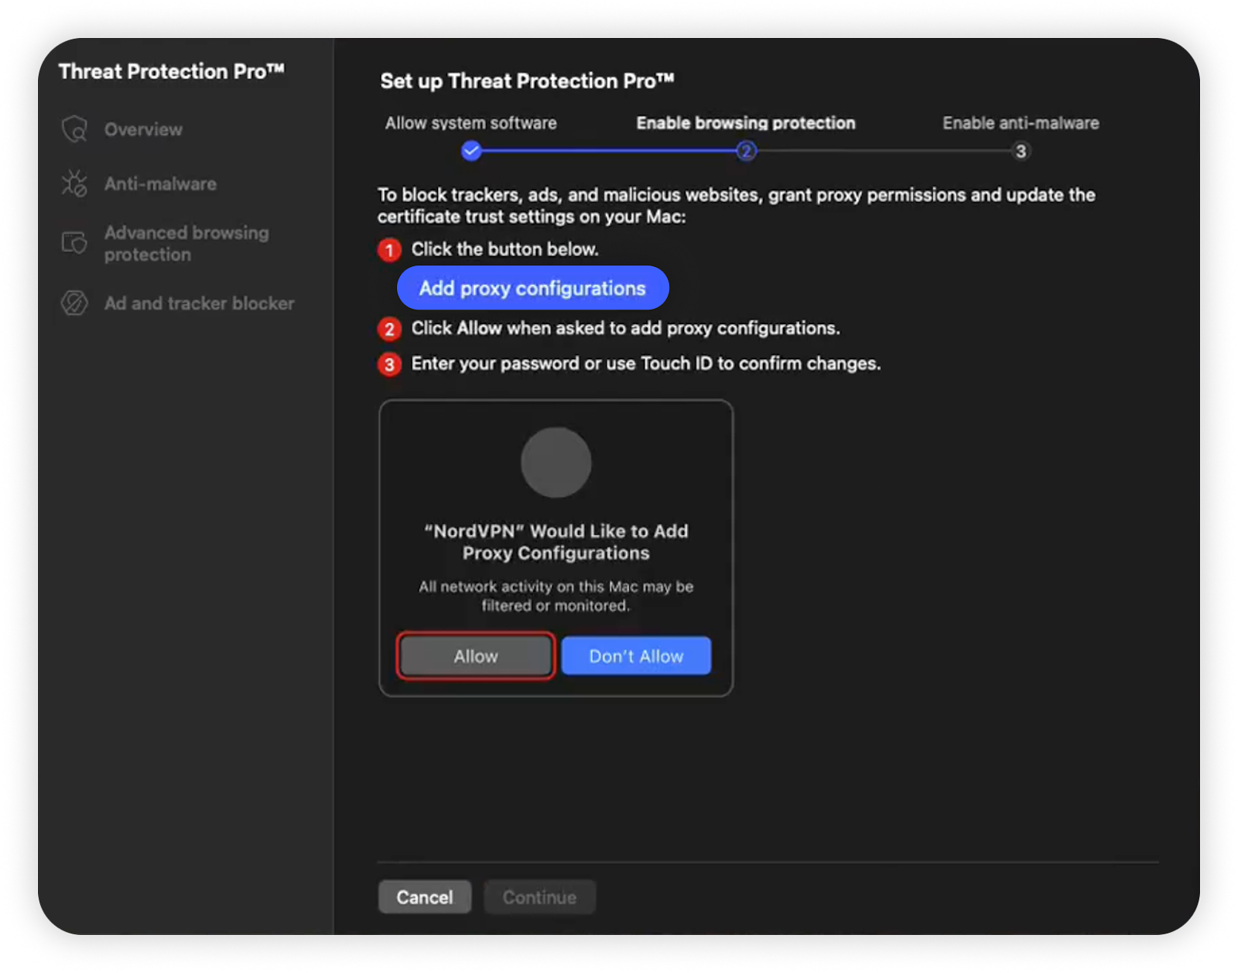Screen dimensions: 1238x973
Task: Click the Anti-malware bug icon
Action: tap(74, 183)
